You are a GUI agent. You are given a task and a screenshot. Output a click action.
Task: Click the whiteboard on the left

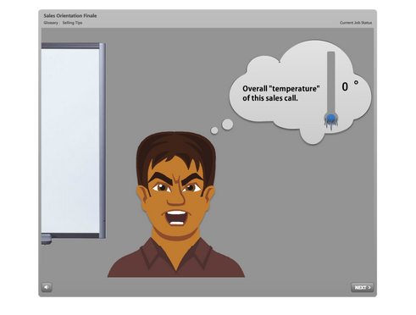[x=74, y=141]
